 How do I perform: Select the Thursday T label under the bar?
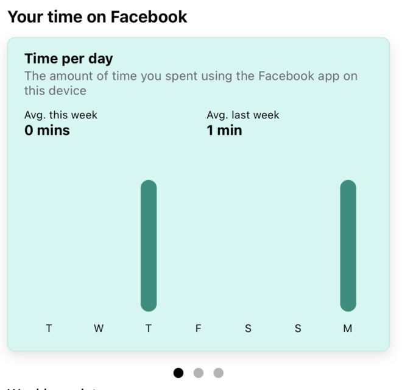149,328
